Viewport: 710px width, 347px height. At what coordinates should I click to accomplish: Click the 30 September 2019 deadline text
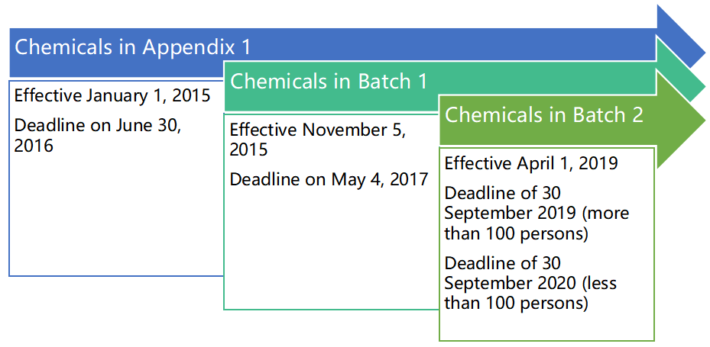[537, 214]
